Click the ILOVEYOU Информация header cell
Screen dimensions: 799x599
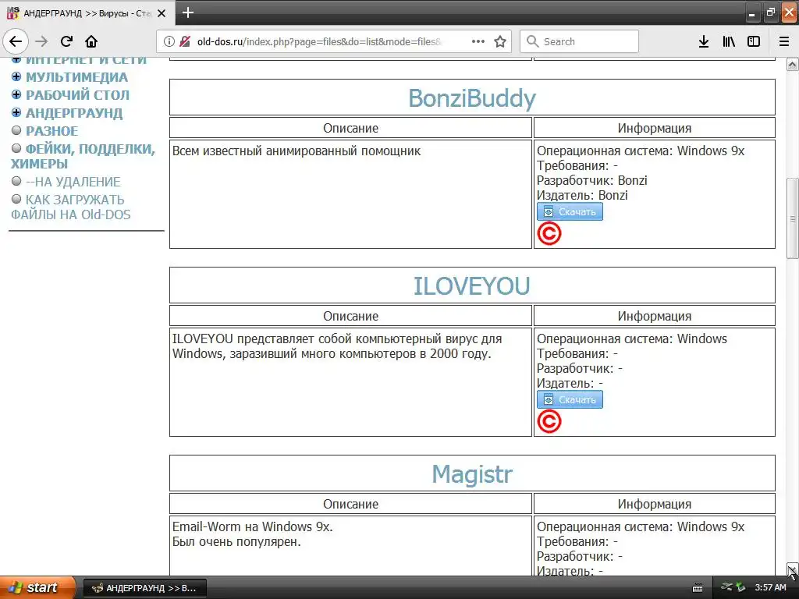pyautogui.click(x=655, y=316)
